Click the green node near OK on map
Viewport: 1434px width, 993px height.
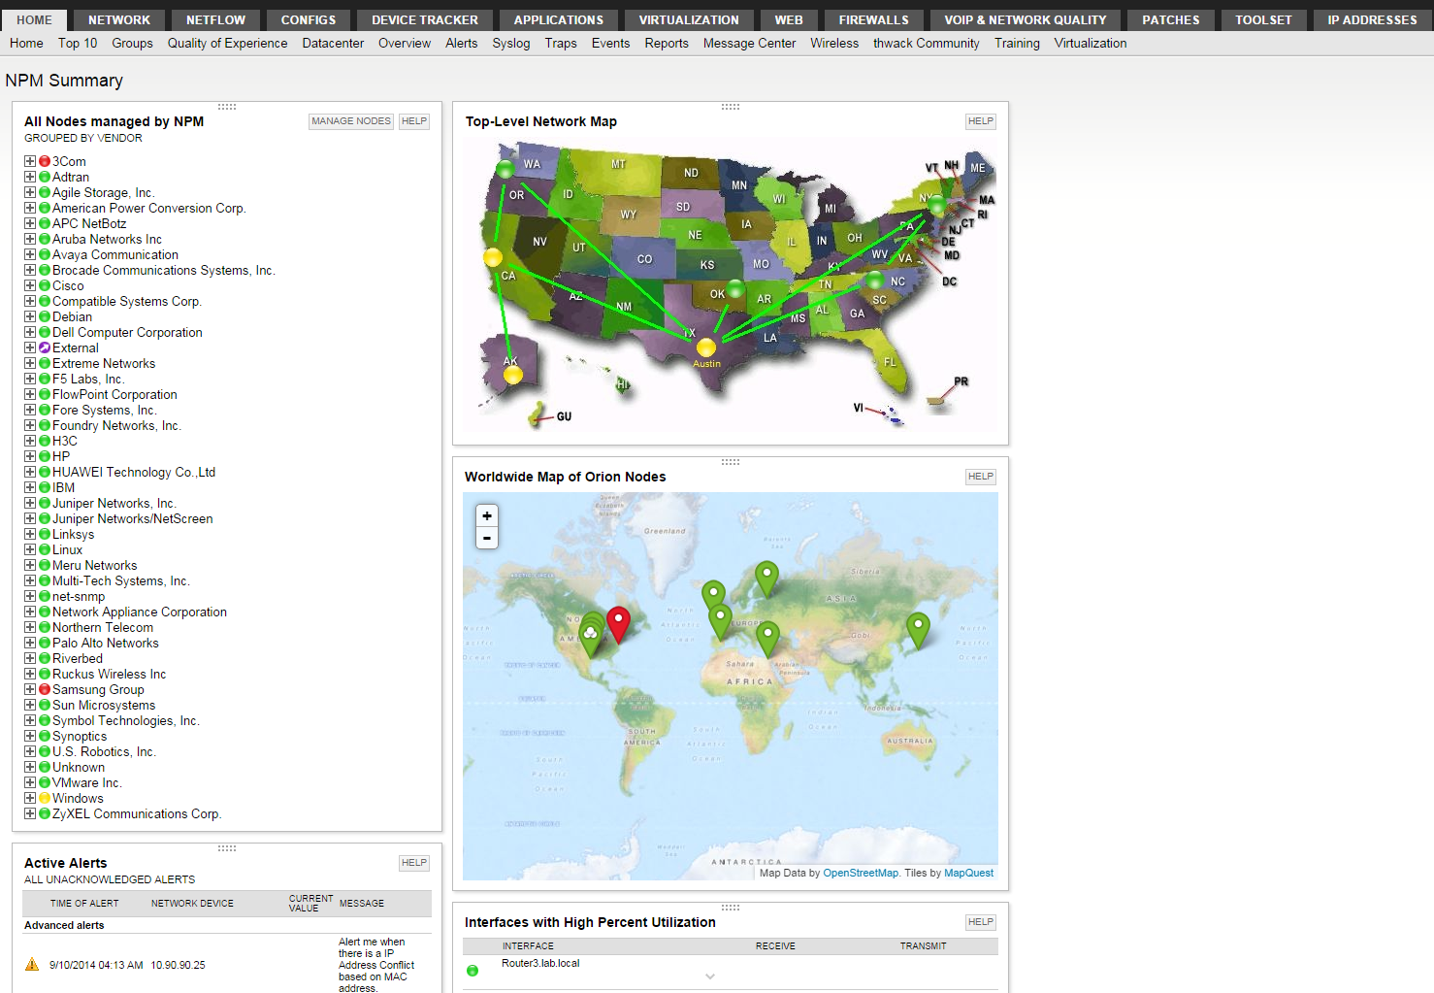[x=735, y=288]
